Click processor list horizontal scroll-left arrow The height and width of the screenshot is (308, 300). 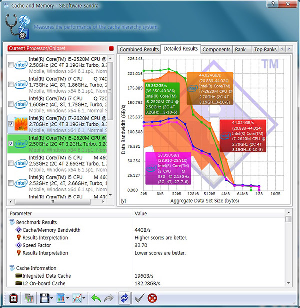11,202
